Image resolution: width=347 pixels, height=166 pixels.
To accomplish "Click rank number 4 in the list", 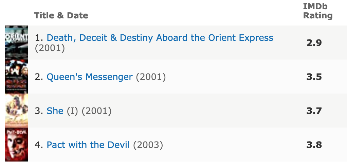I will [x=39, y=145].
